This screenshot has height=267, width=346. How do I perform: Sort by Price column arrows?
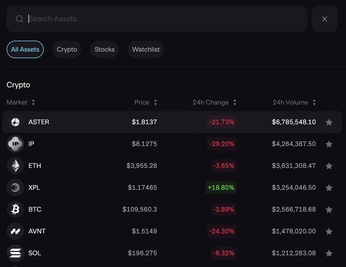156,102
